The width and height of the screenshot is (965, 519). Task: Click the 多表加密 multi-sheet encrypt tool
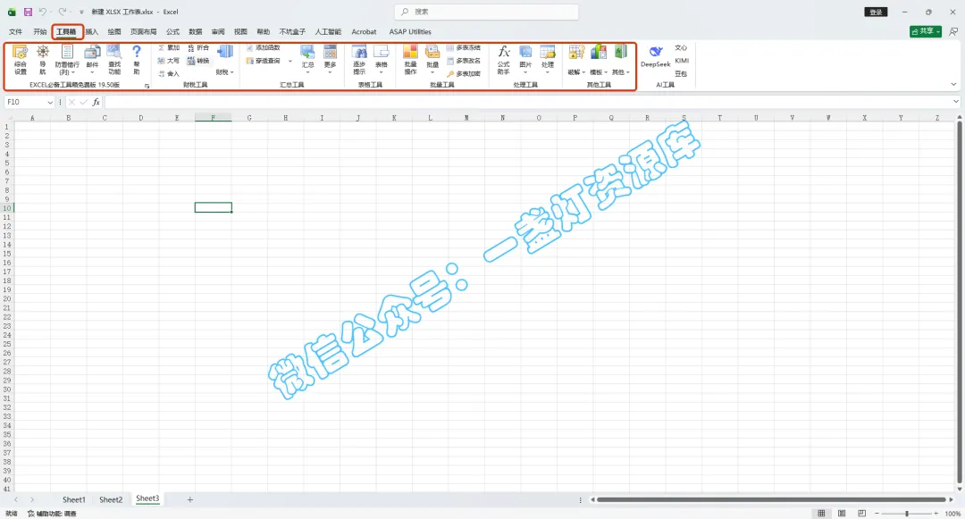464,73
